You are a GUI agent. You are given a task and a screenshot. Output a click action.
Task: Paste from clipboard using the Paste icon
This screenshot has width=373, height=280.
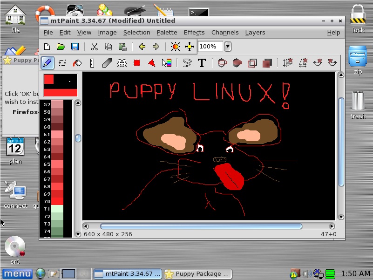pyautogui.click(x=122, y=47)
